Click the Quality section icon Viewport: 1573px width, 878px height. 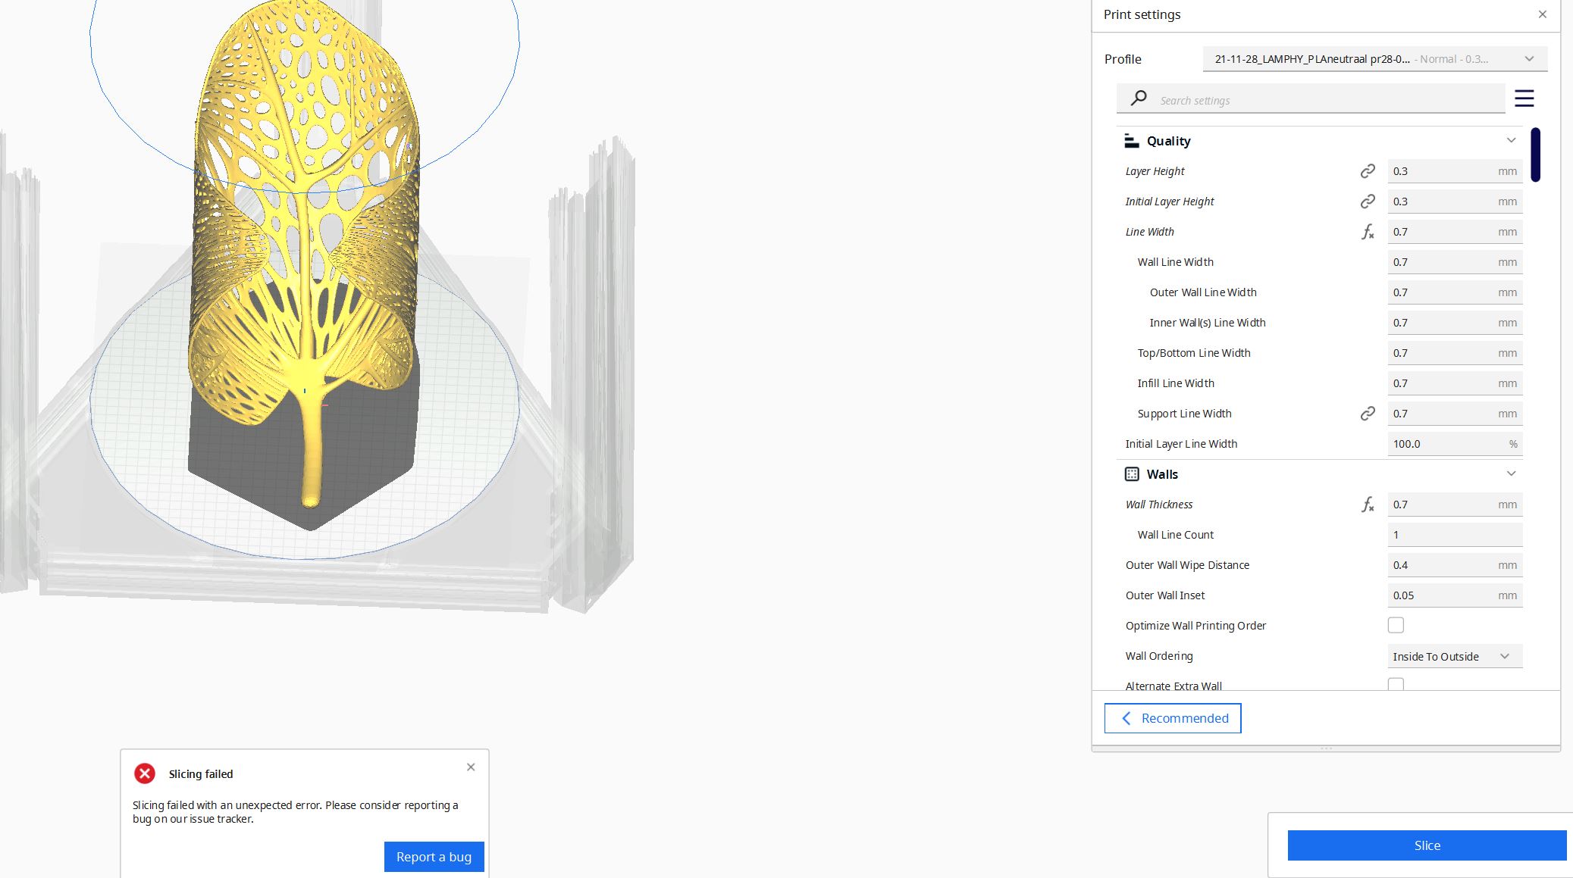[1130, 140]
